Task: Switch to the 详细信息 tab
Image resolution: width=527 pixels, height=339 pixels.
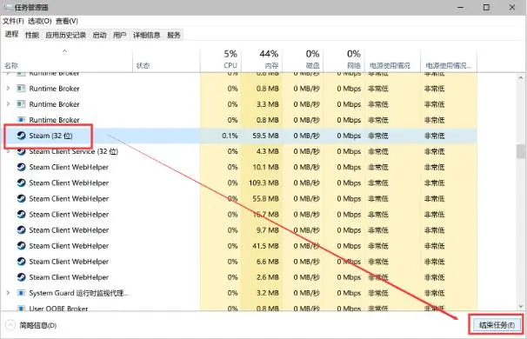Action: click(146, 35)
